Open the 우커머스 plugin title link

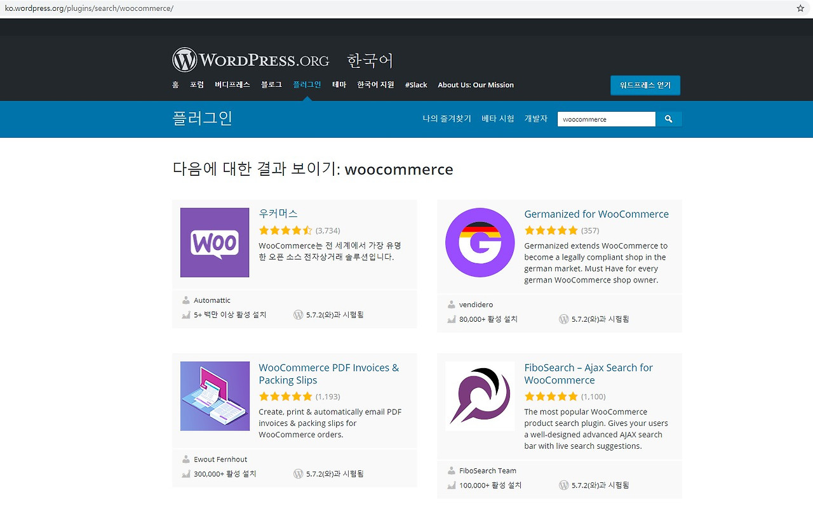pyautogui.click(x=278, y=214)
